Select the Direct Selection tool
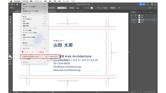The image size is (166, 93). 10,17
